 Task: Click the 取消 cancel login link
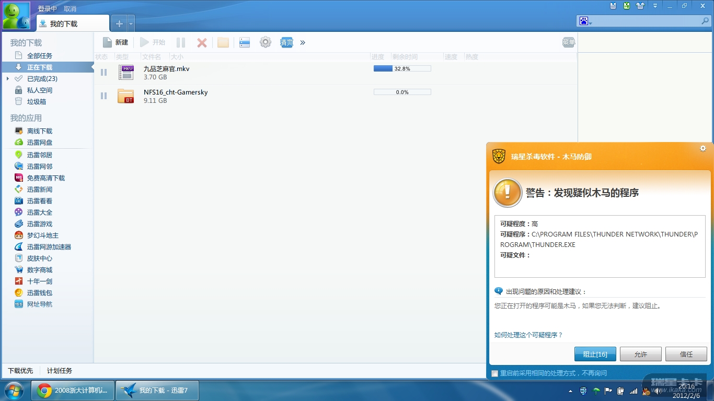tap(70, 9)
